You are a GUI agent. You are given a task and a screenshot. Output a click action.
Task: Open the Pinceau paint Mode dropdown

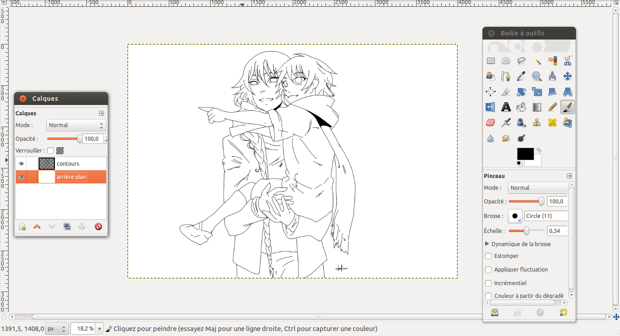(x=538, y=188)
